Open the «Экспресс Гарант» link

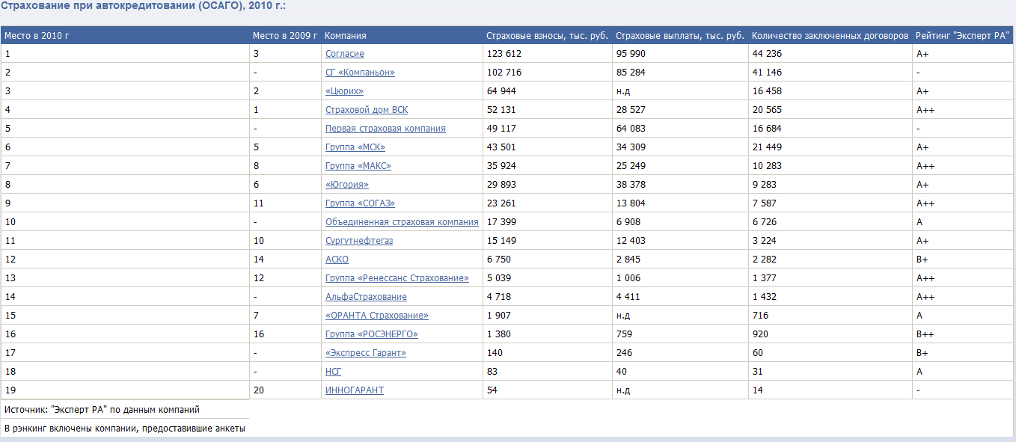click(x=366, y=353)
